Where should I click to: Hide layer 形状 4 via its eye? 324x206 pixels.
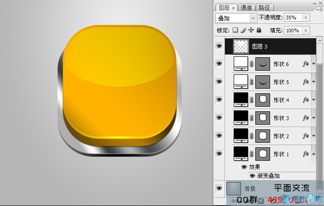pyautogui.click(x=219, y=99)
